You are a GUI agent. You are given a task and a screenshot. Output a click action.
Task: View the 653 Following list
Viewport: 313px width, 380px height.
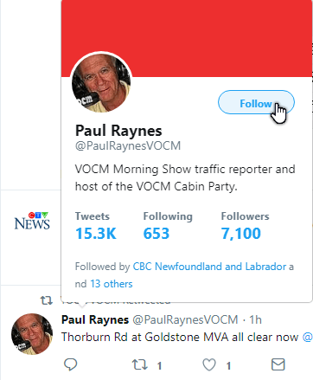(168, 228)
